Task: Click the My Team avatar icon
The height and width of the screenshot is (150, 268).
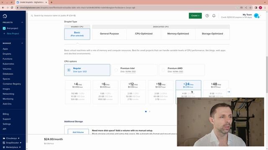Action: pyautogui.click(x=256, y=16)
